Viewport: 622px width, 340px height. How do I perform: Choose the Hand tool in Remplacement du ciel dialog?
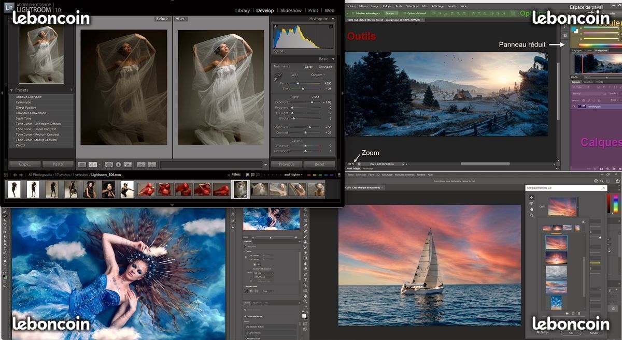(531, 209)
